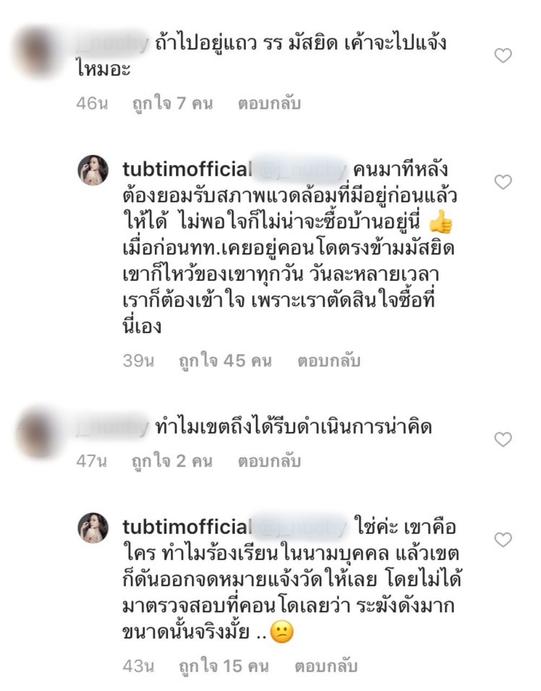Open tubtimofficial avatar on first reply
The width and height of the screenshot is (541, 691).
(94, 170)
